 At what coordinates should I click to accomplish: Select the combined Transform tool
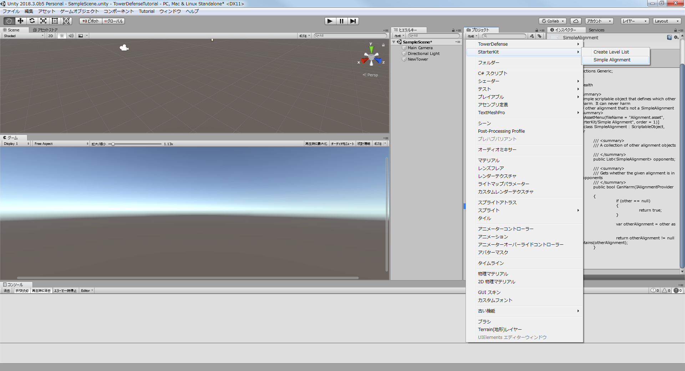coord(66,21)
